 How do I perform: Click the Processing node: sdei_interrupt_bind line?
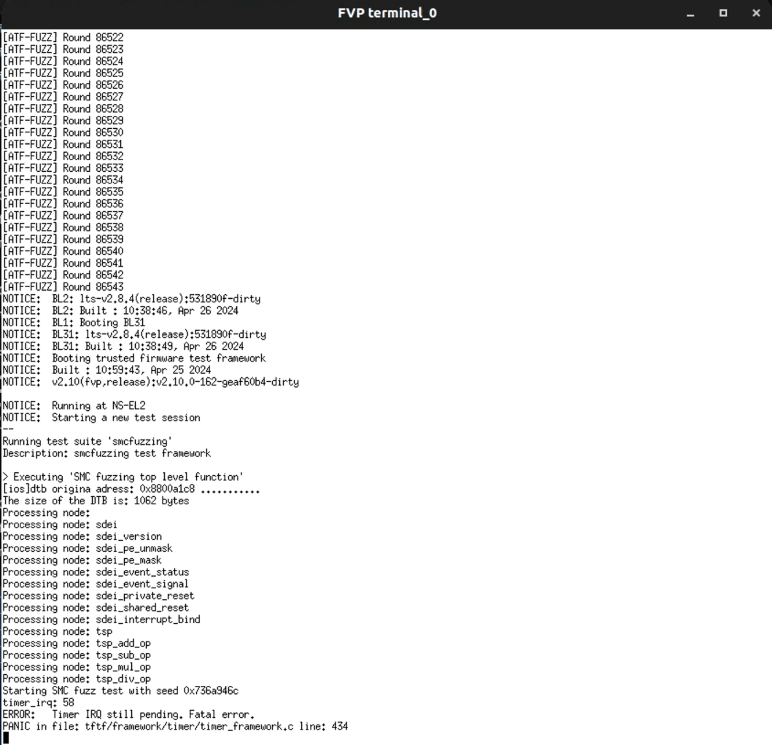point(102,620)
